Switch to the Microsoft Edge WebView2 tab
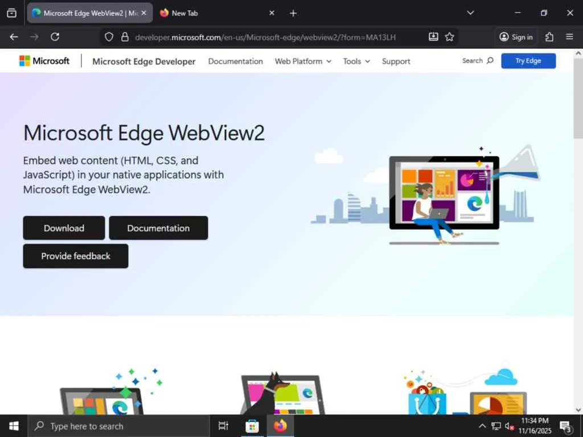Screen dimensions: 583x437 tap(90, 13)
